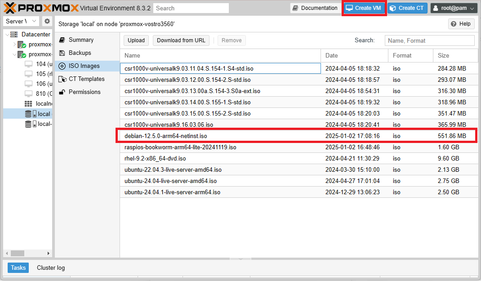Click the ISO Images disc icon

pyautogui.click(x=62, y=66)
